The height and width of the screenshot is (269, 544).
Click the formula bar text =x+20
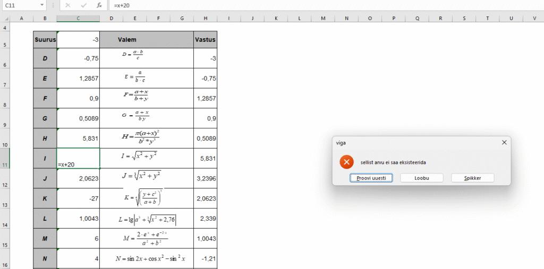(x=122, y=5)
